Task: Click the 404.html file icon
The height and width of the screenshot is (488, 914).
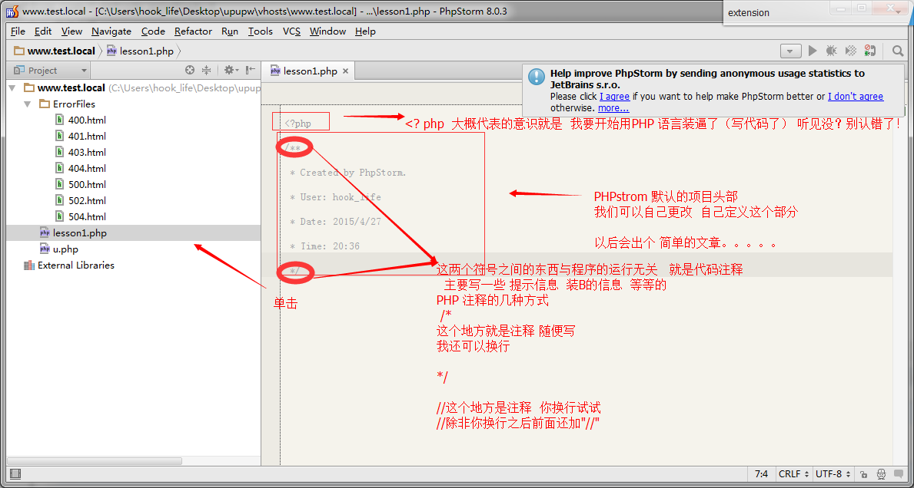Action: [x=59, y=168]
